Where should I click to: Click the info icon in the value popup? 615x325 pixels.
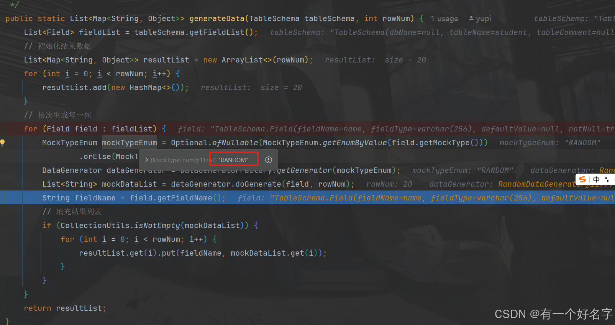(x=269, y=160)
